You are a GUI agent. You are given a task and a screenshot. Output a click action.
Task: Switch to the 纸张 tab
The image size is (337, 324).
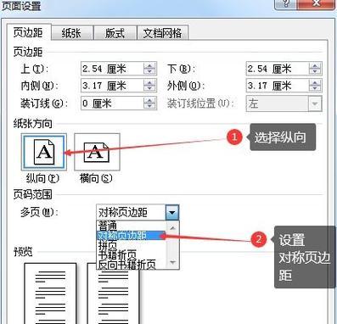[72, 33]
